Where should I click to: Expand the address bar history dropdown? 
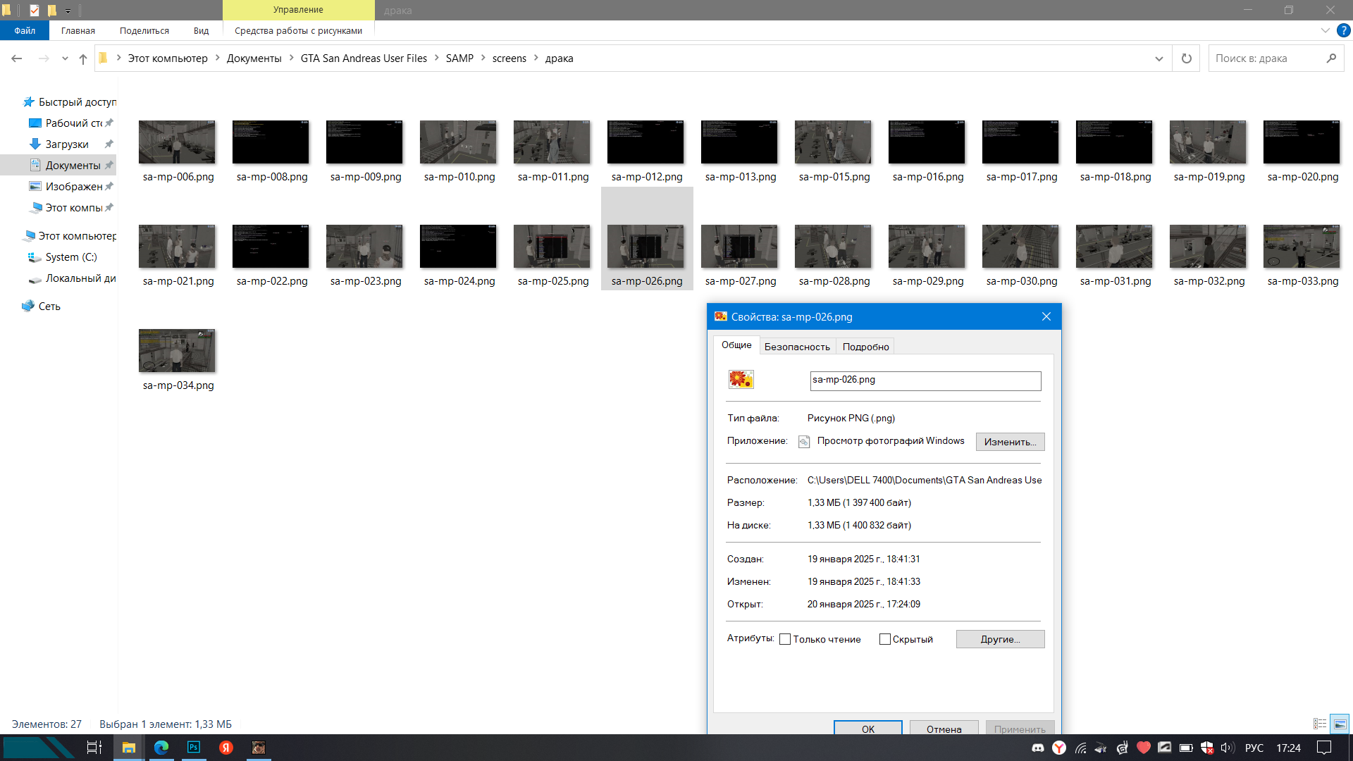click(1159, 58)
